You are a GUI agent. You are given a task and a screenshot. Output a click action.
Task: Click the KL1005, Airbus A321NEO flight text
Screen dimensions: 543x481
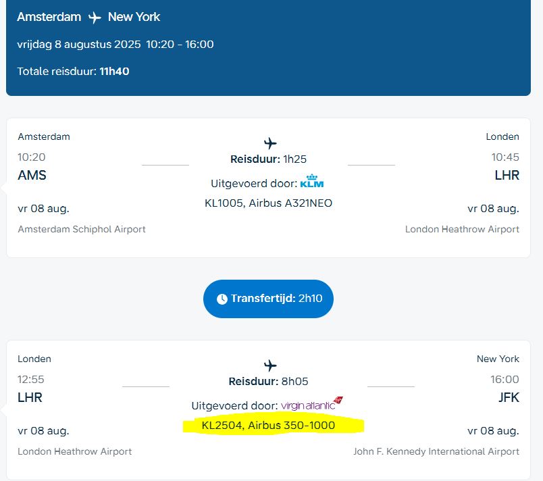pos(268,203)
